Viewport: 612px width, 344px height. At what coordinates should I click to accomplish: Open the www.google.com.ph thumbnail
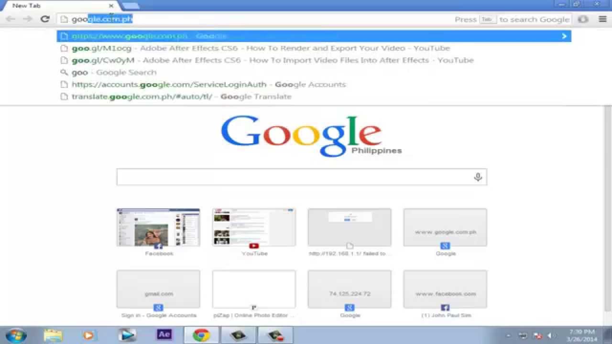pyautogui.click(x=445, y=227)
